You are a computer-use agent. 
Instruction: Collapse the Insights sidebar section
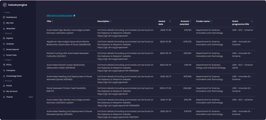pyautogui.click(x=7, y=60)
